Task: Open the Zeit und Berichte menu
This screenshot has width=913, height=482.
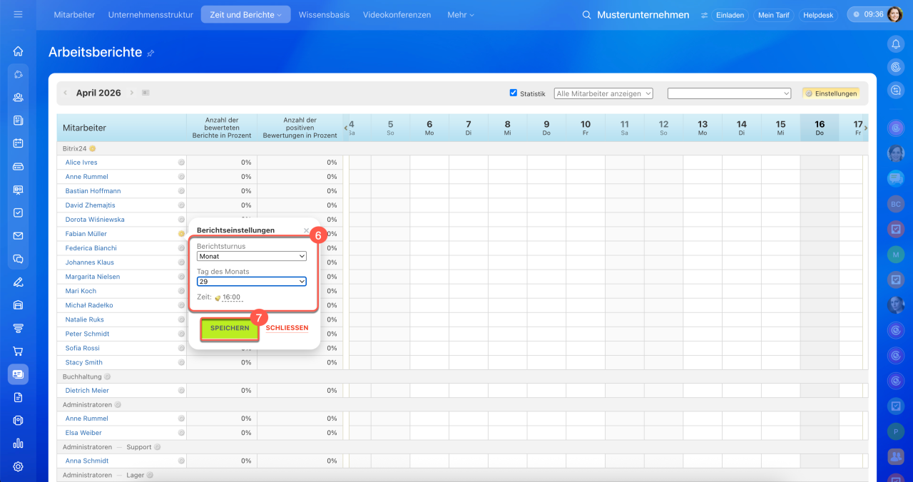Action: (245, 15)
